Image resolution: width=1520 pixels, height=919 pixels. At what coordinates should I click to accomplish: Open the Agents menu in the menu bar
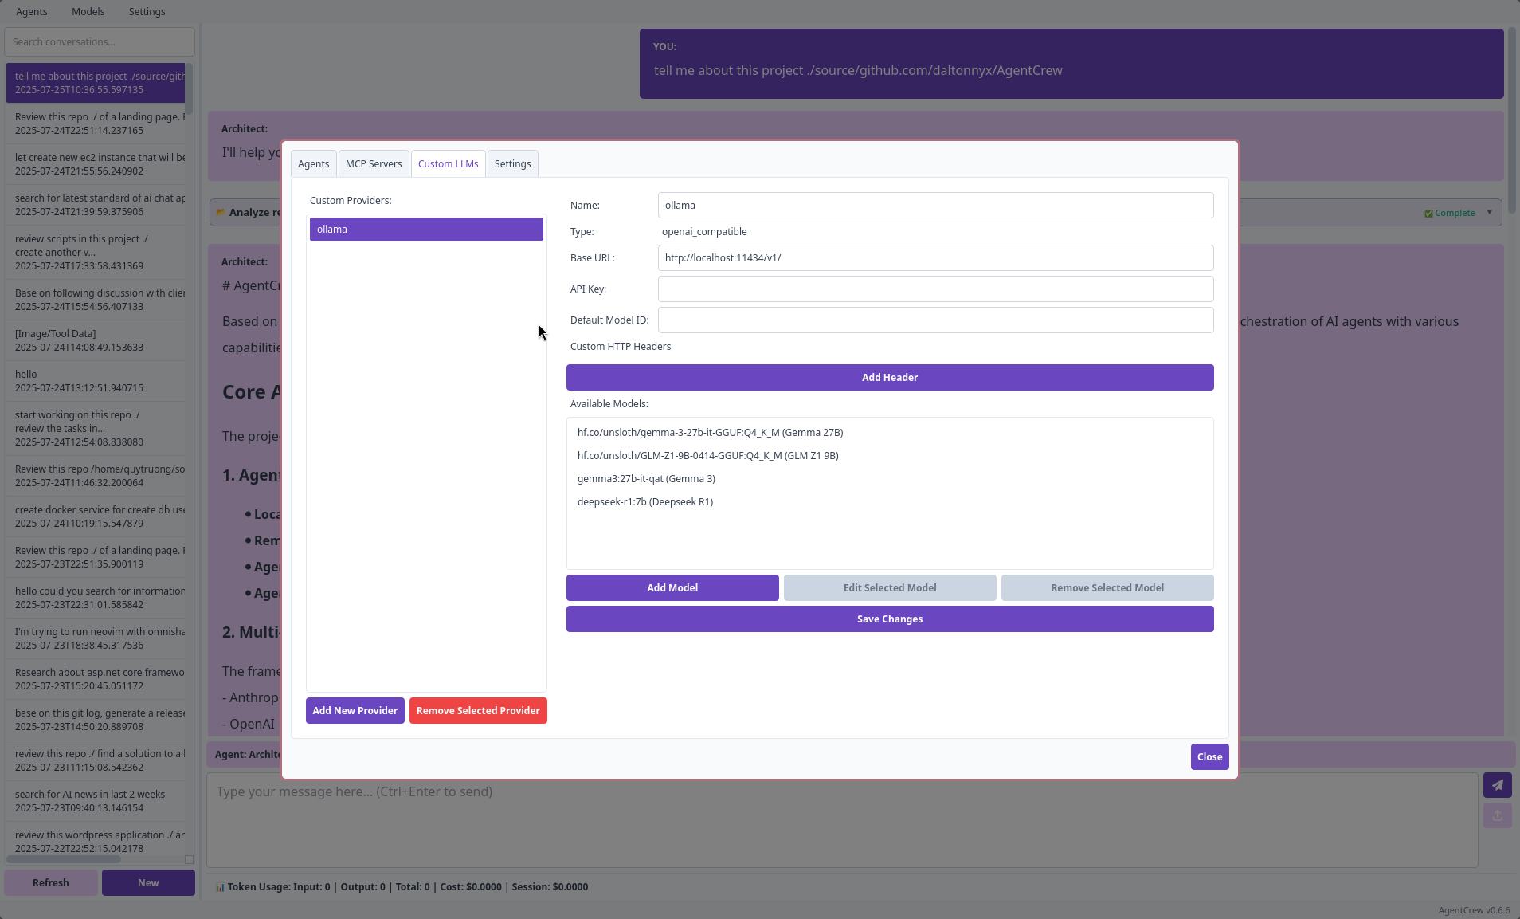click(x=32, y=12)
